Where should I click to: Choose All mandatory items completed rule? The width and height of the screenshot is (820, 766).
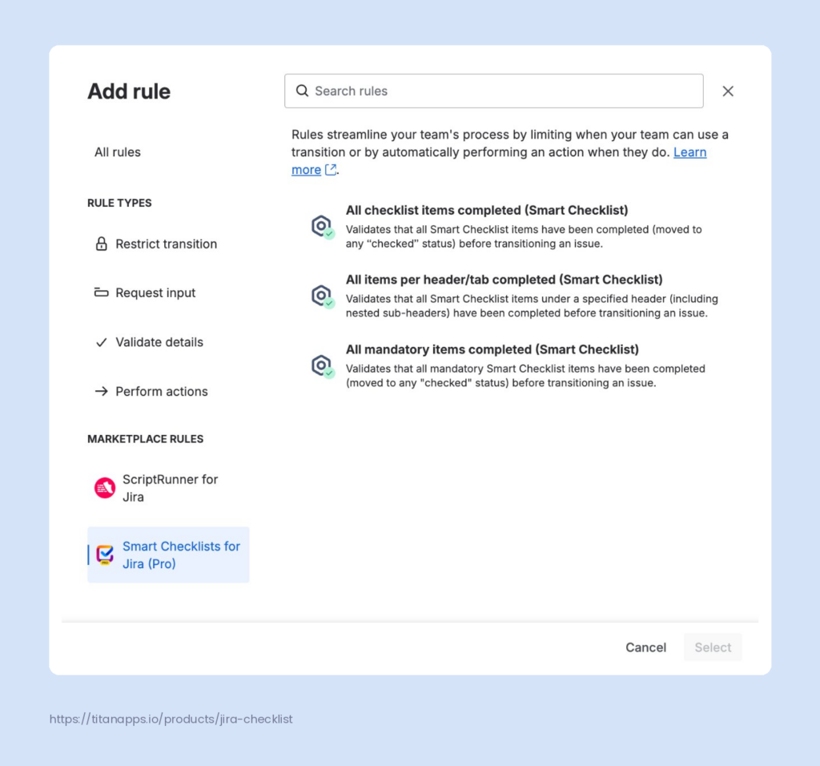[492, 349]
